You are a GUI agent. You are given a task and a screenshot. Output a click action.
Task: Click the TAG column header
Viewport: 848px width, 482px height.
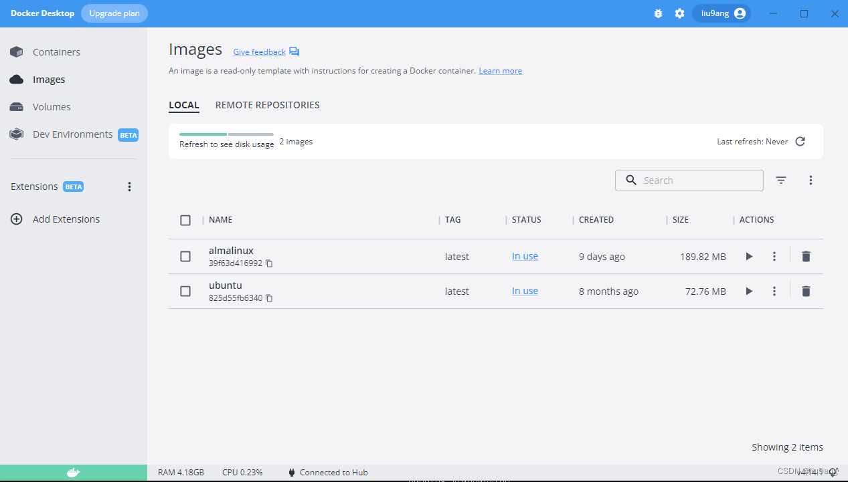(453, 220)
